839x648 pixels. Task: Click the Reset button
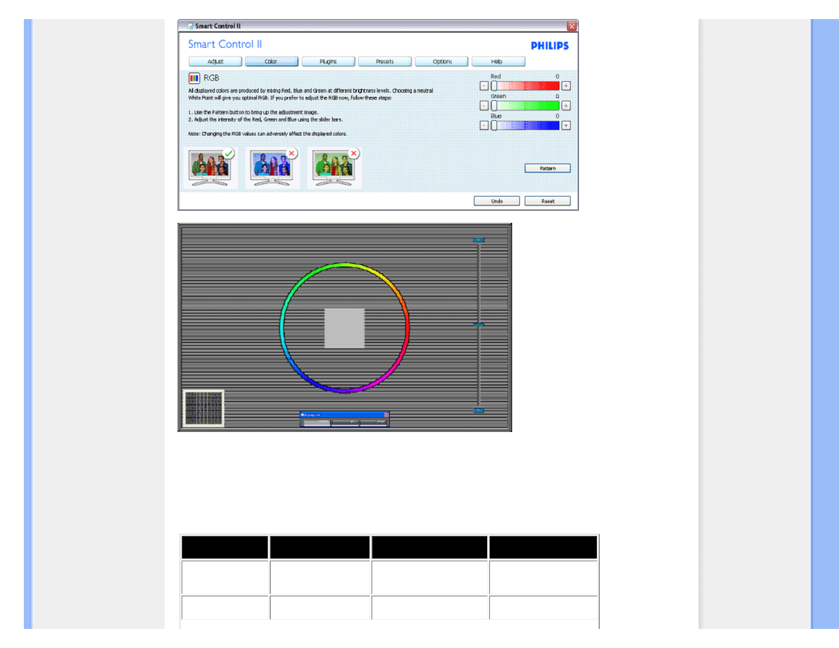pyautogui.click(x=547, y=201)
